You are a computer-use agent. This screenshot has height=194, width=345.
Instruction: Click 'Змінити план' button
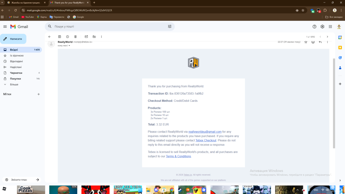(21, 180)
